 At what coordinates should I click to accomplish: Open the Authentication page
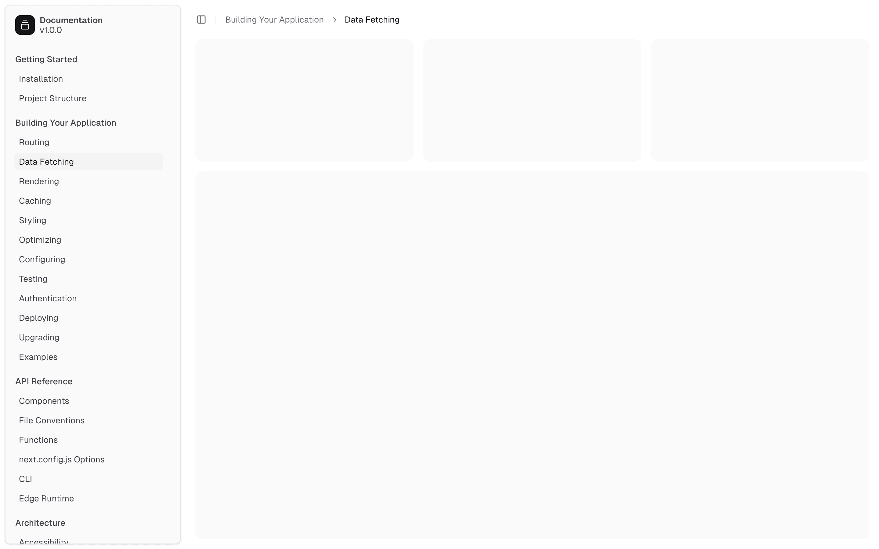pyautogui.click(x=48, y=299)
